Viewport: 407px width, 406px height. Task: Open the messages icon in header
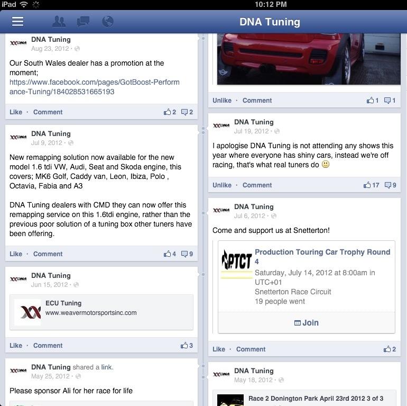pos(83,22)
